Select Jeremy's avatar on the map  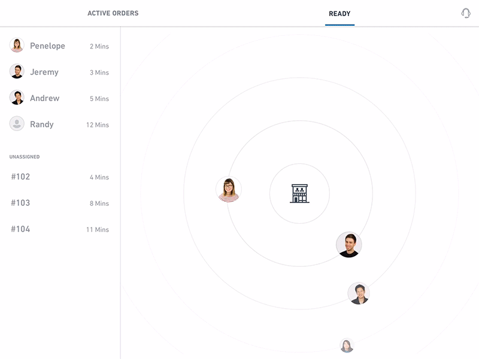point(349,245)
